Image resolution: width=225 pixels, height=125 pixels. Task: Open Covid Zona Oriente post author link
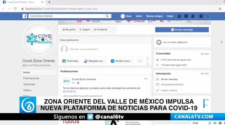[84, 79]
